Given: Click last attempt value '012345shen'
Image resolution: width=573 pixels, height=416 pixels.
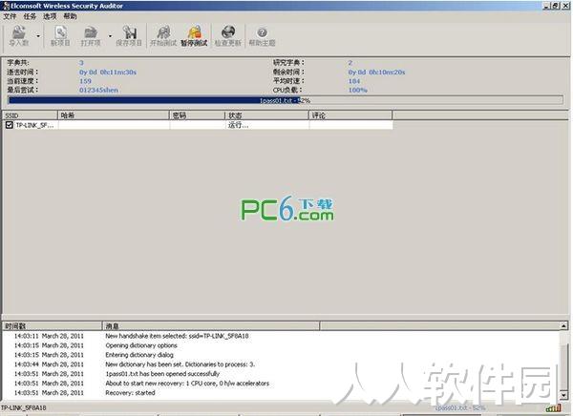Looking at the screenshot, I should pyautogui.click(x=98, y=90).
